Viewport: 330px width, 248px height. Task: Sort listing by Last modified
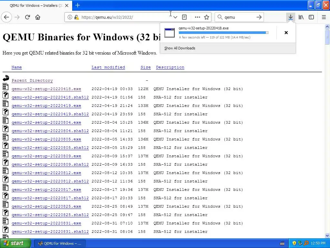[x=108, y=67]
